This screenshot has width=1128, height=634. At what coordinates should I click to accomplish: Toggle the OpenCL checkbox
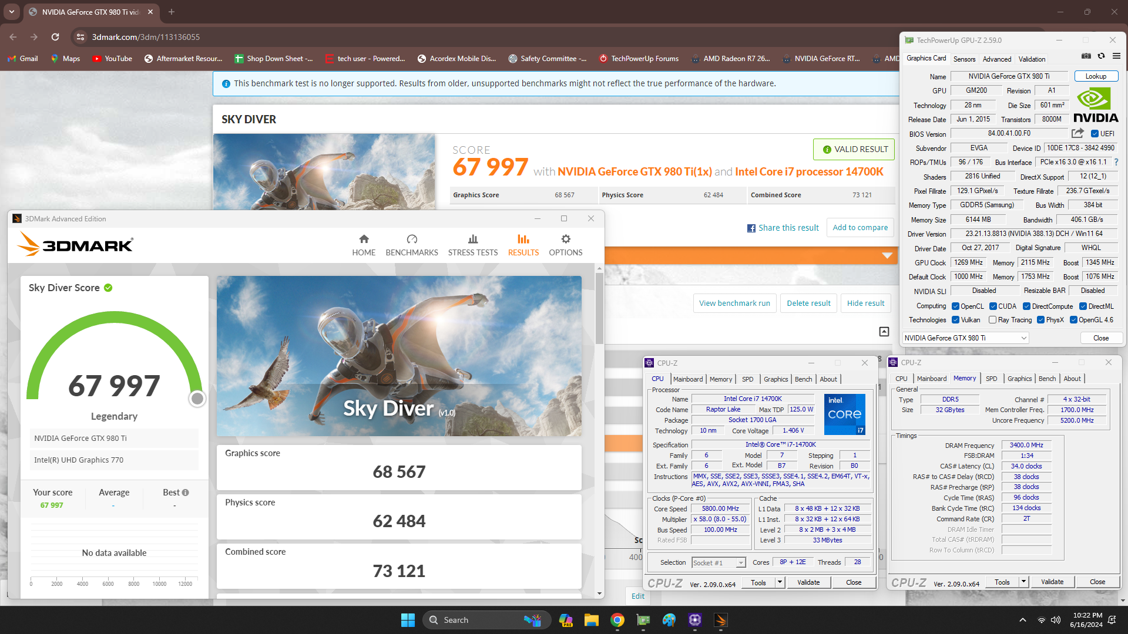pyautogui.click(x=956, y=306)
